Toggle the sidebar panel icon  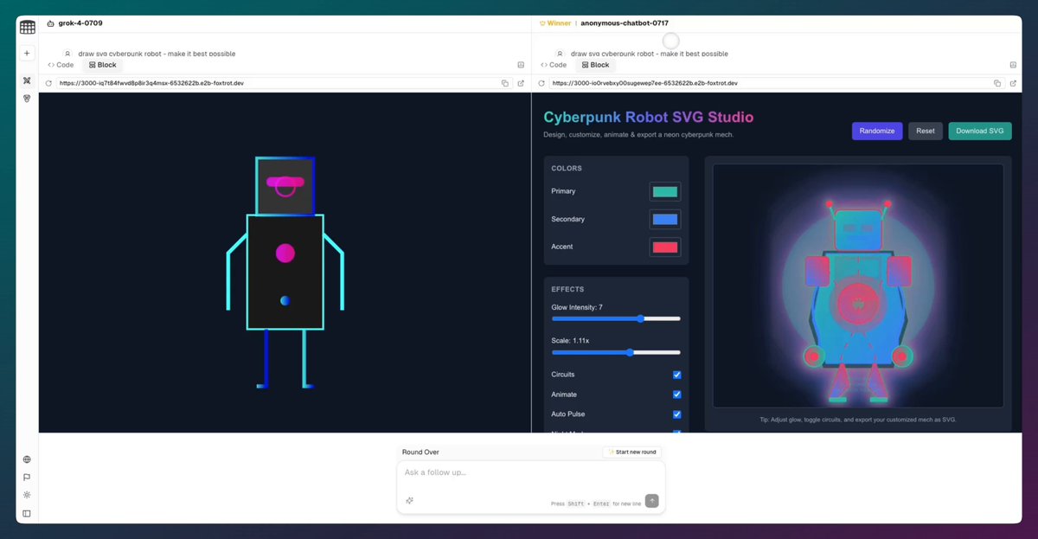(27, 513)
